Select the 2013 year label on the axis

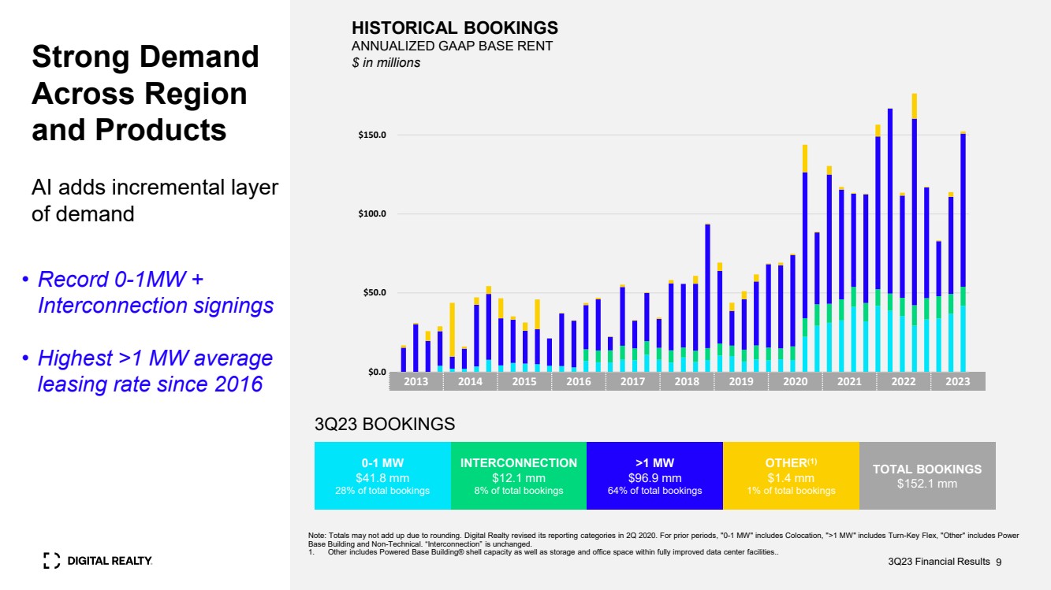coord(416,381)
